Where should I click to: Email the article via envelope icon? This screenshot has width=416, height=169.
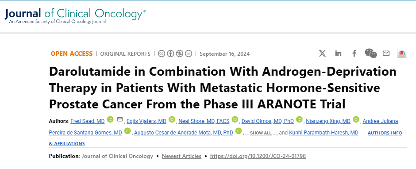point(386,54)
